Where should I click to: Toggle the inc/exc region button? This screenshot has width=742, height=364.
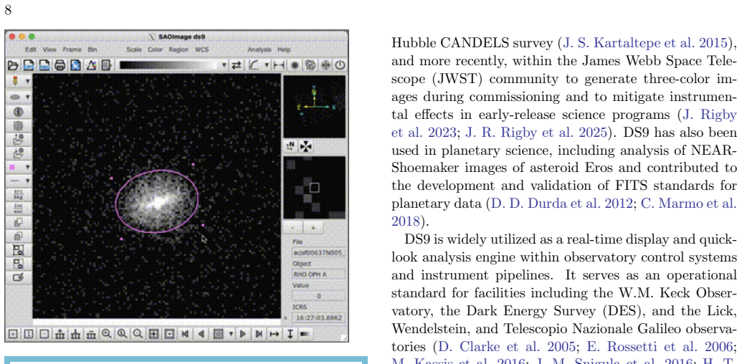click(x=19, y=208)
